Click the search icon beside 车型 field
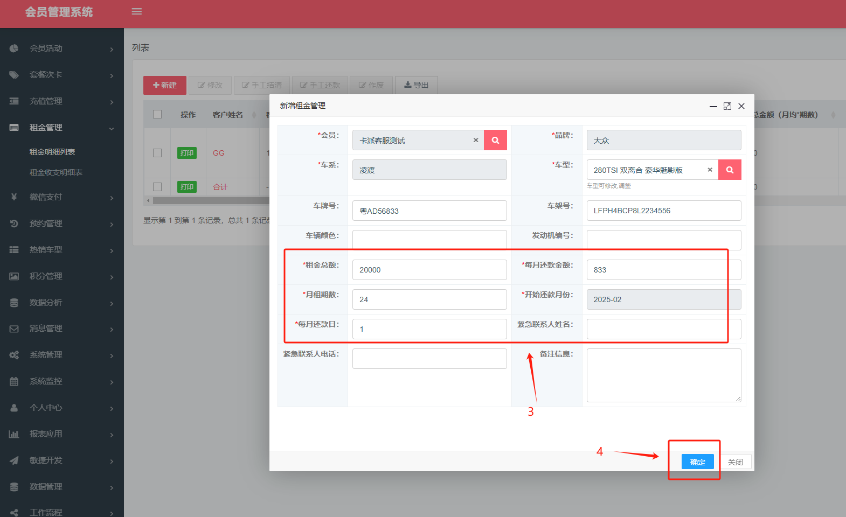This screenshot has height=517, width=846. 730,170
